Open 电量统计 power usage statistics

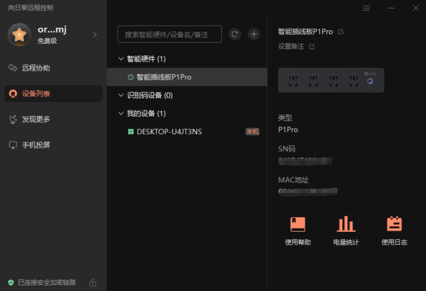[345, 230]
